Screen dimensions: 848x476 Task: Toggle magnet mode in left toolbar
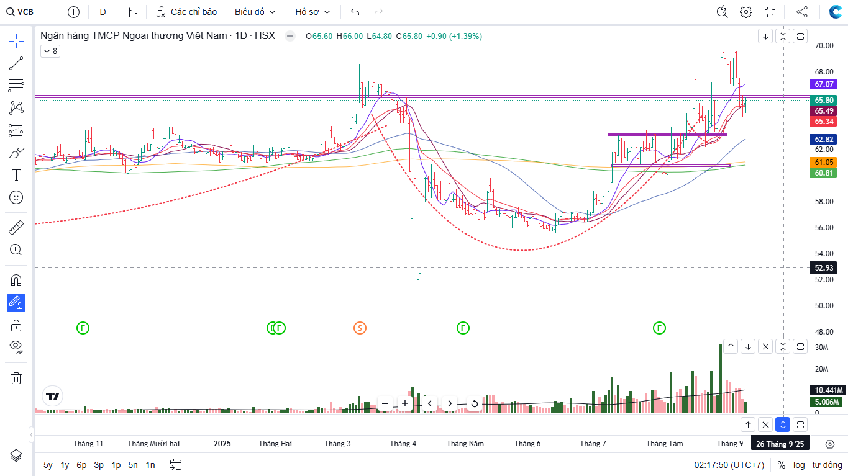16,280
